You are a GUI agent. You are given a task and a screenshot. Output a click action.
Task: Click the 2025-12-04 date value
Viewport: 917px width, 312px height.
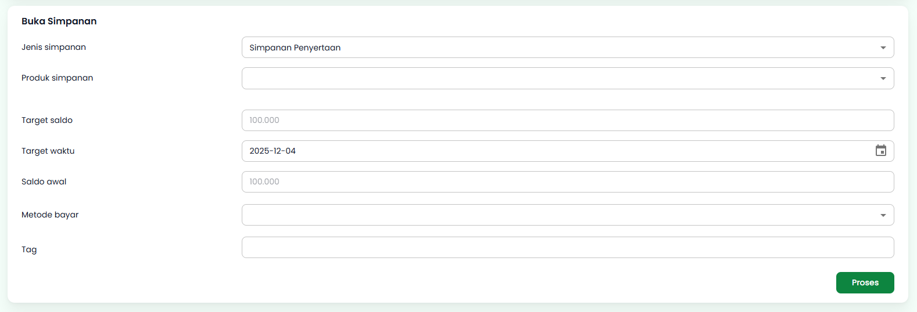pos(273,151)
